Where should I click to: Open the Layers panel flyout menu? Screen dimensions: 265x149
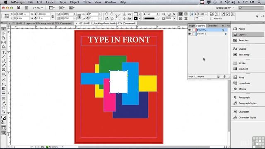click(x=228, y=26)
